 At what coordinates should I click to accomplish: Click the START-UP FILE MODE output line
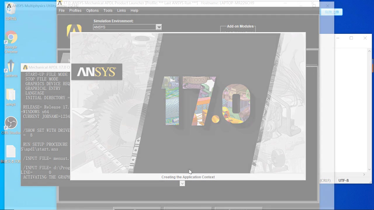(46, 74)
